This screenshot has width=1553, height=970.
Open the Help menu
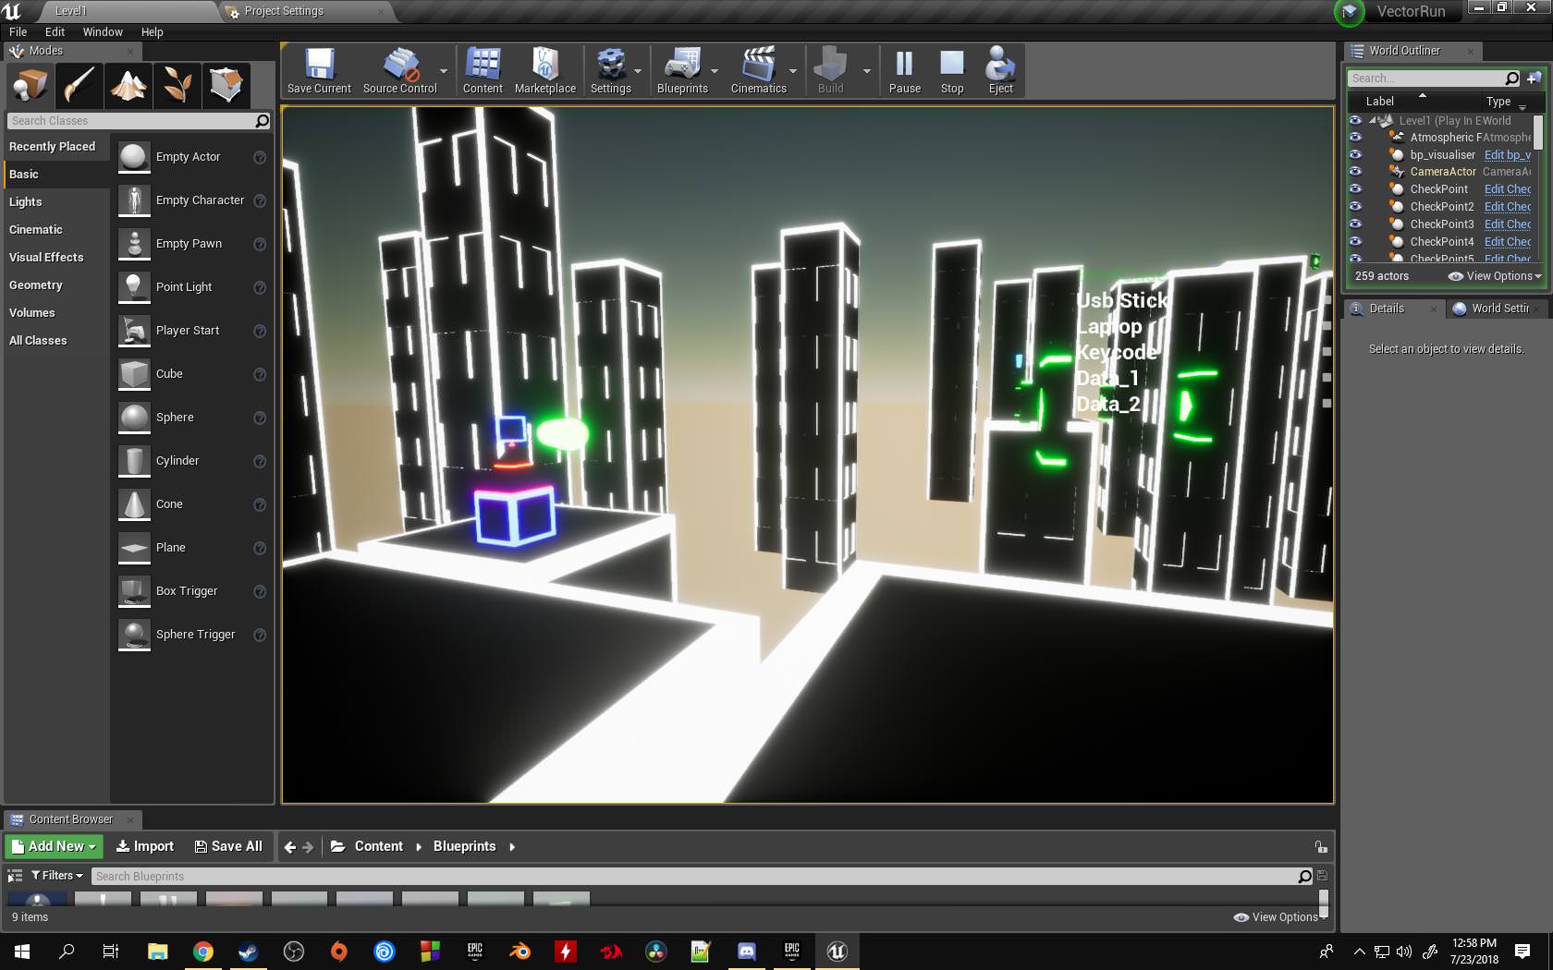pos(152,31)
